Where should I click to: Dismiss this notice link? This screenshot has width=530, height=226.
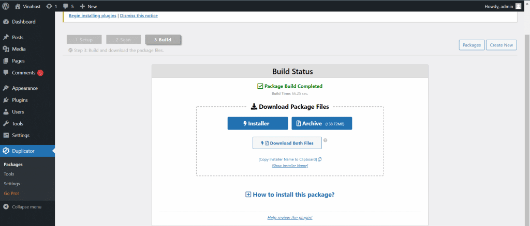[x=139, y=15]
